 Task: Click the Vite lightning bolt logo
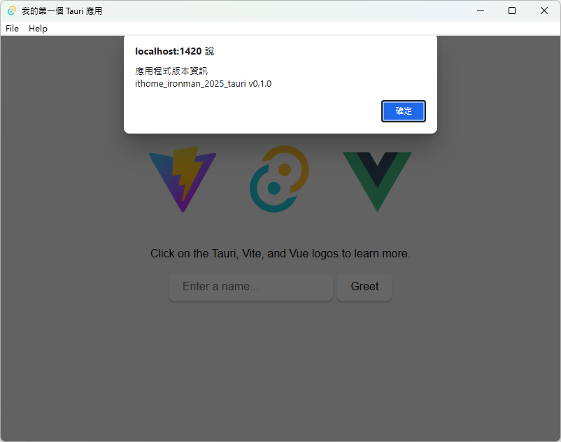183,179
